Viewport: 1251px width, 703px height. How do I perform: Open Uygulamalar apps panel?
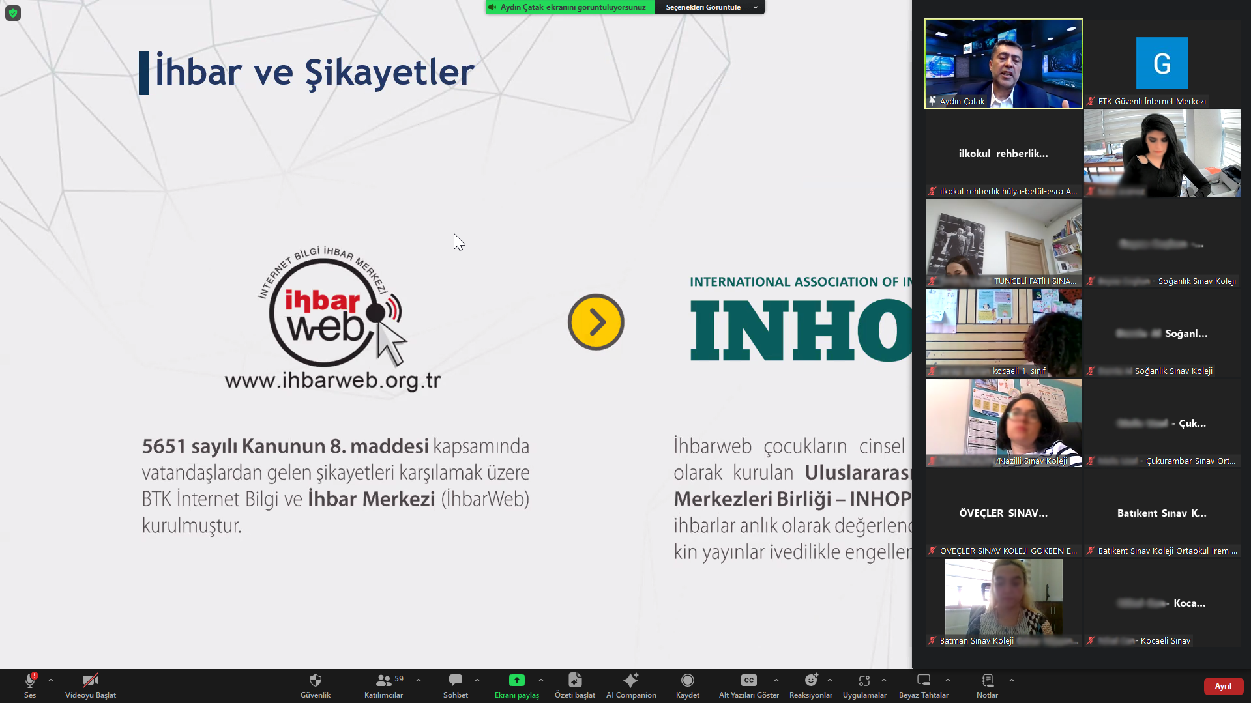point(864,685)
